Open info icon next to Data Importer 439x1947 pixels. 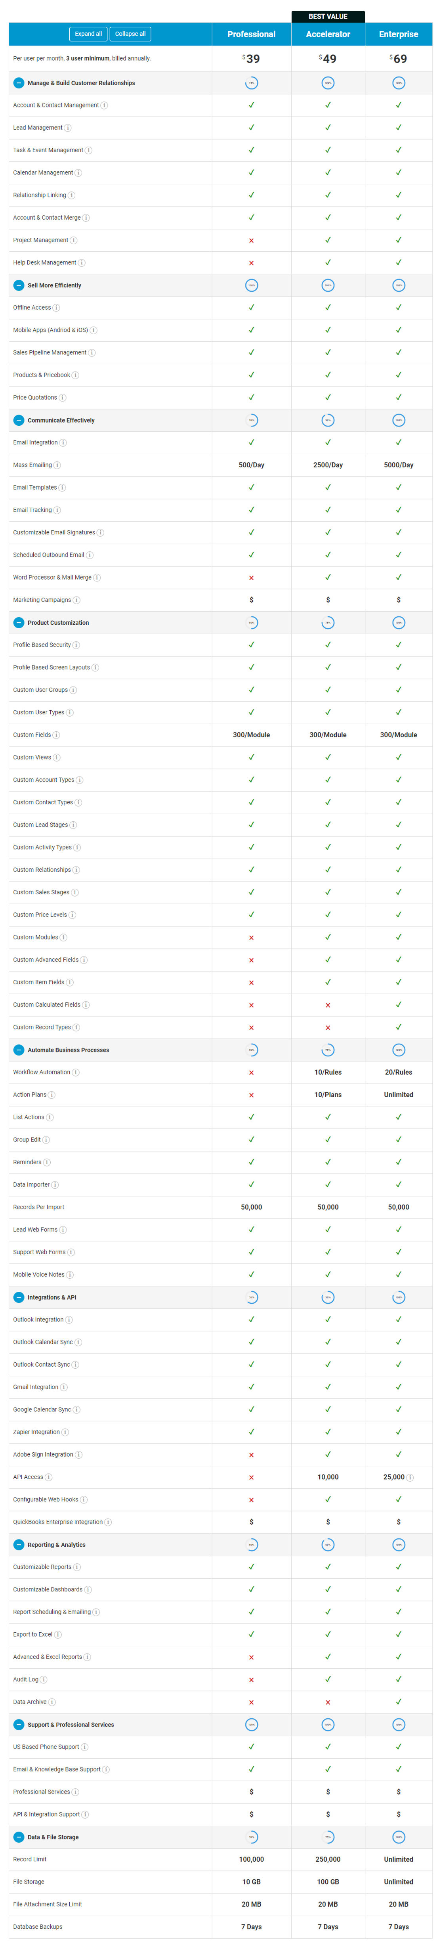pyautogui.click(x=55, y=1185)
